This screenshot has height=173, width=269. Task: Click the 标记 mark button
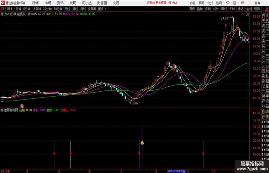[240, 9]
